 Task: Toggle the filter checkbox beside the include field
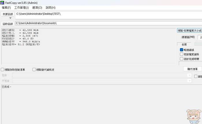[196, 76]
